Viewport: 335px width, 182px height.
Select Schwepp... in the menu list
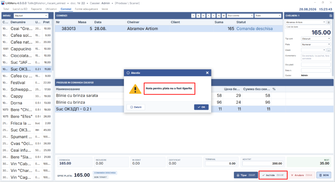(x=27, y=89)
